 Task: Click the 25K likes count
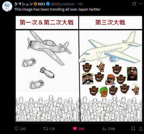pos(81,129)
